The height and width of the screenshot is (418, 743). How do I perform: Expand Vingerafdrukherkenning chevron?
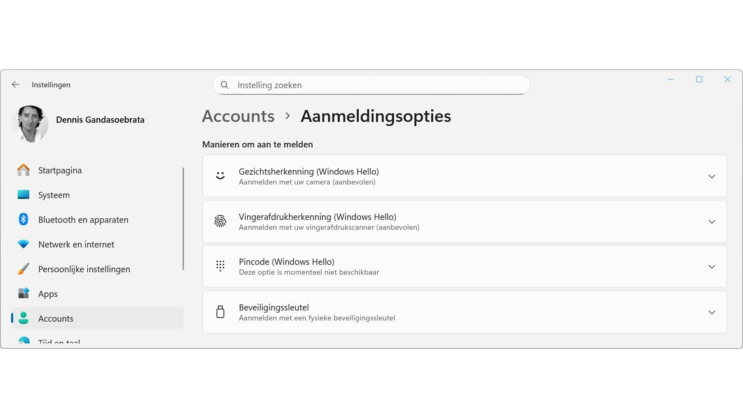pyautogui.click(x=711, y=222)
